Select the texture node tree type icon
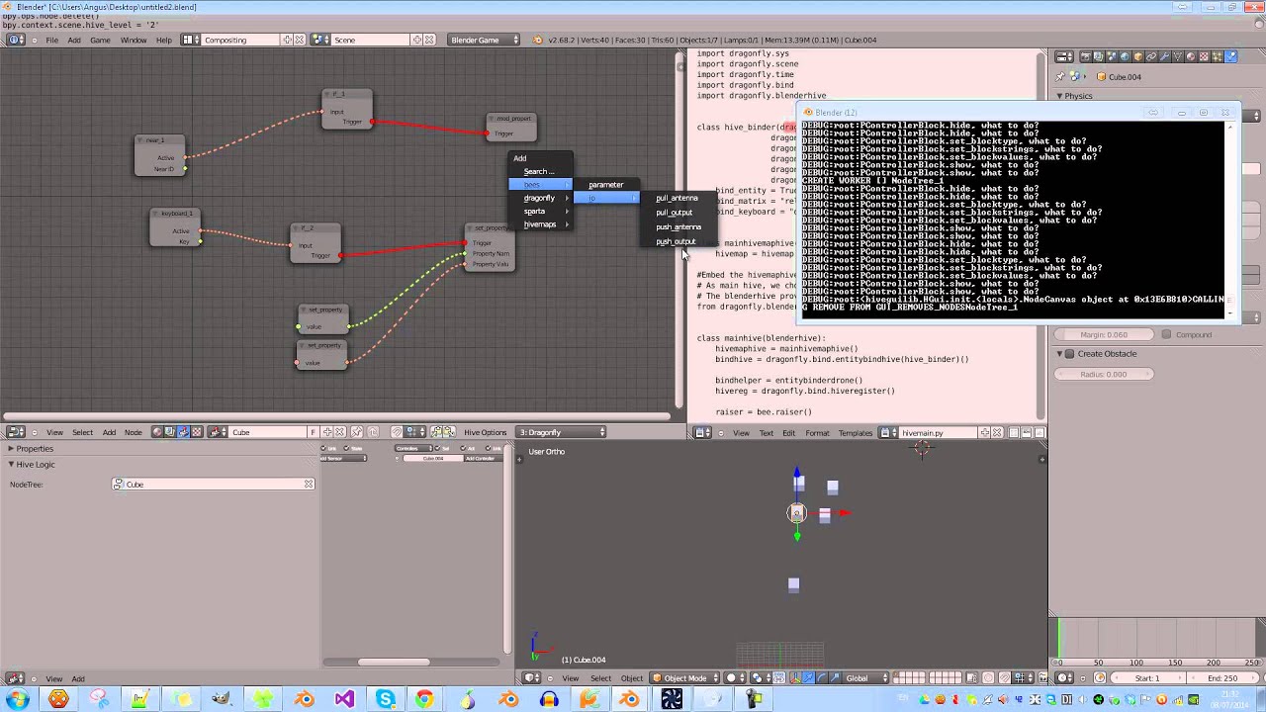Viewport: 1266px width, 712px height. pos(197,432)
